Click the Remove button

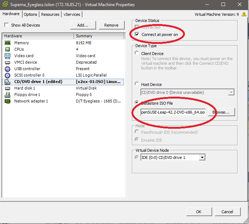[x=111, y=25]
